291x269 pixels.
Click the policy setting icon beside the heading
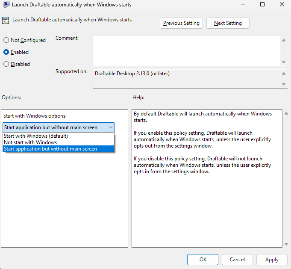pos(6,21)
